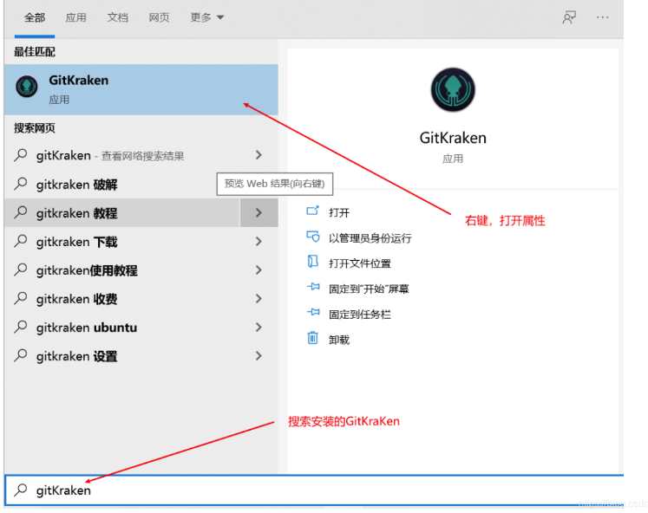Expand the gitkraken ubuntu preview arrow

259,327
